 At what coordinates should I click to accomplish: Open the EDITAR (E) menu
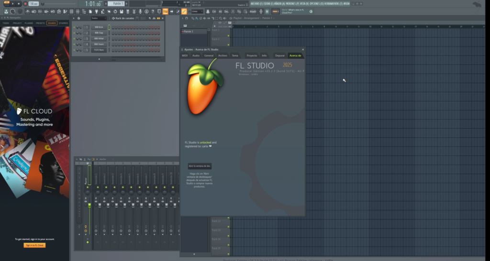268,4
